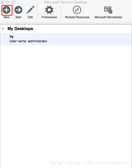Click the User name: administrator line
132x168 pixels.
[x=29, y=41]
